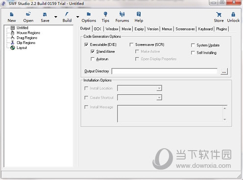Go to the Store cart icon
The width and height of the screenshot is (243, 180).
[219, 17]
